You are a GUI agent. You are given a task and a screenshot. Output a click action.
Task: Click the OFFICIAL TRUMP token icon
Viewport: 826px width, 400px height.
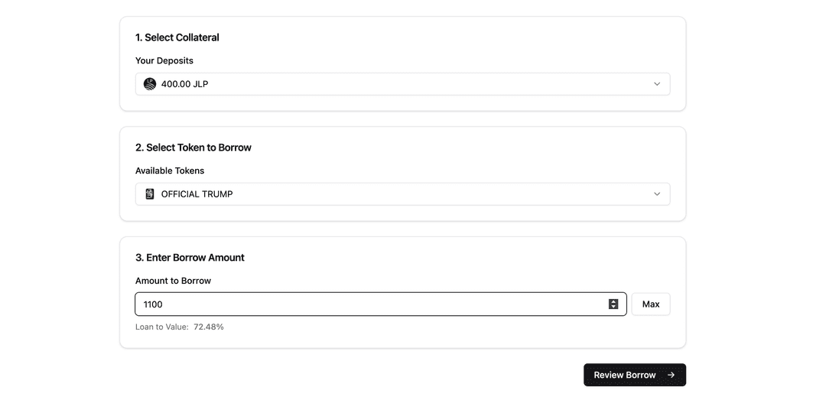coord(150,194)
